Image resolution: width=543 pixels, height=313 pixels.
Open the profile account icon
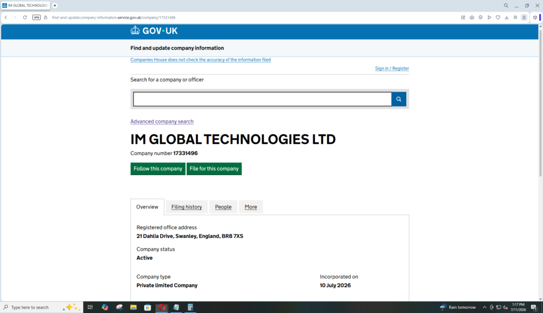(x=524, y=17)
